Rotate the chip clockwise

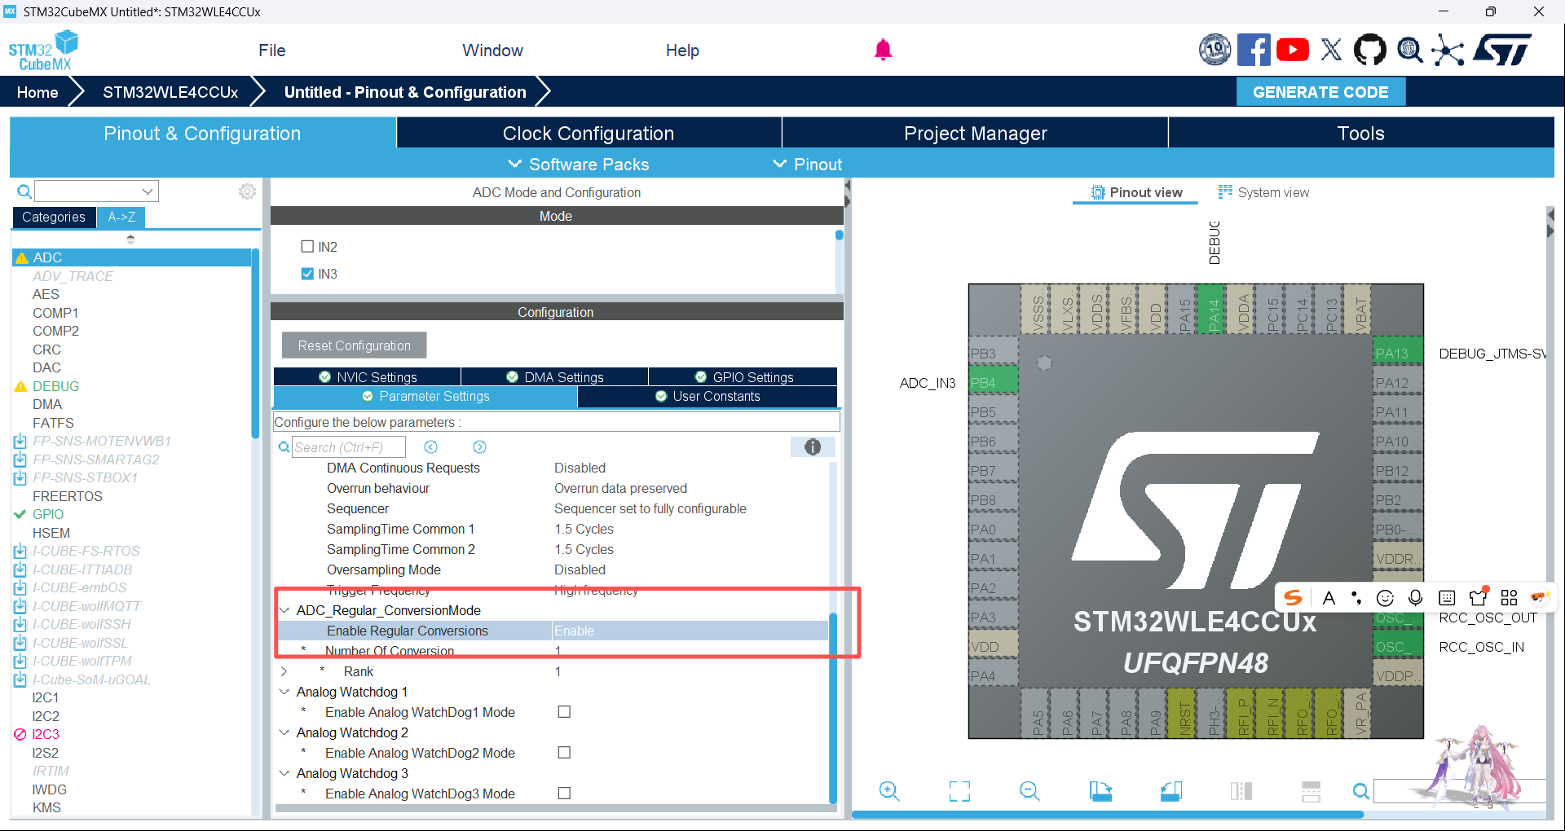(1100, 791)
